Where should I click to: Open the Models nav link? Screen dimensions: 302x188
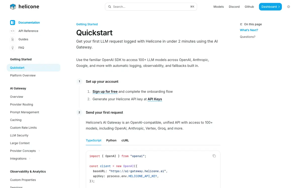218,7
